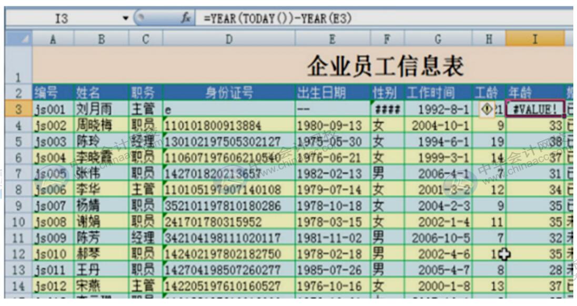This screenshot has height=306, width=577.
Task: Click the formula bar with YEAR formula
Action: pos(383,18)
